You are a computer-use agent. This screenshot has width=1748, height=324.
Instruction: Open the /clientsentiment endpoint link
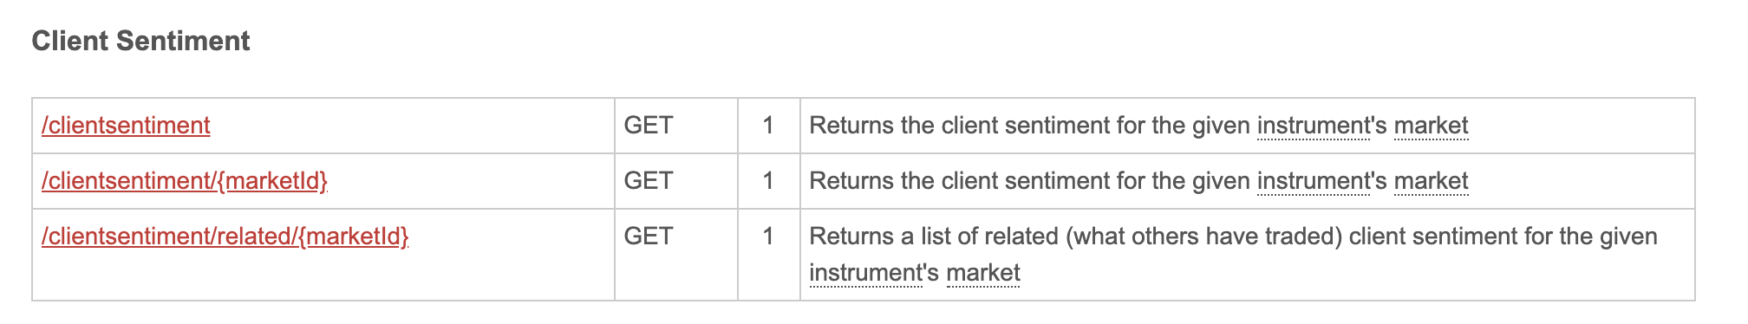click(x=126, y=126)
